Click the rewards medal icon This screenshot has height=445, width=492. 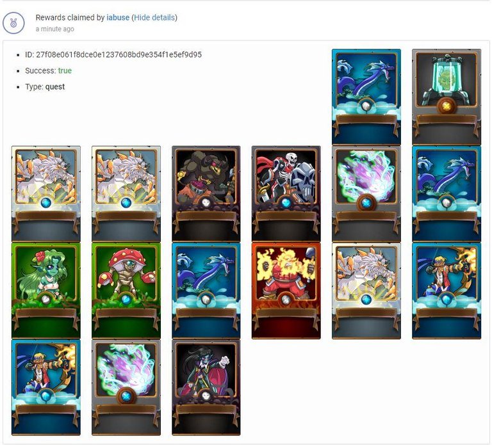pos(13,23)
